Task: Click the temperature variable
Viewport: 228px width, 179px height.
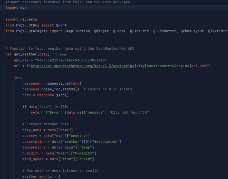Action: click(34, 147)
